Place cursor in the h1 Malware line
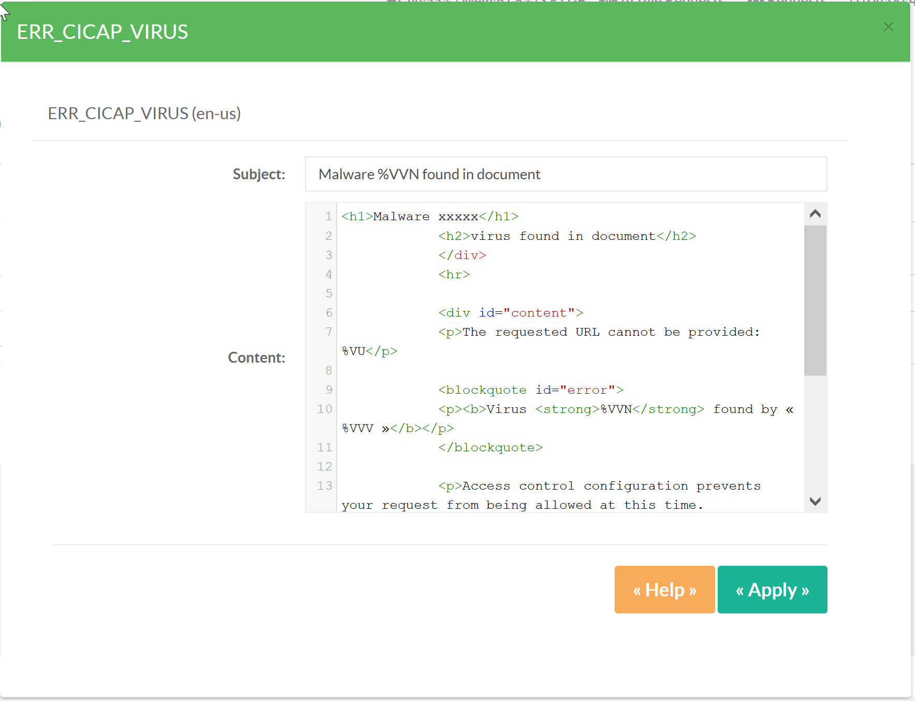The width and height of the screenshot is (915, 701). (x=429, y=217)
